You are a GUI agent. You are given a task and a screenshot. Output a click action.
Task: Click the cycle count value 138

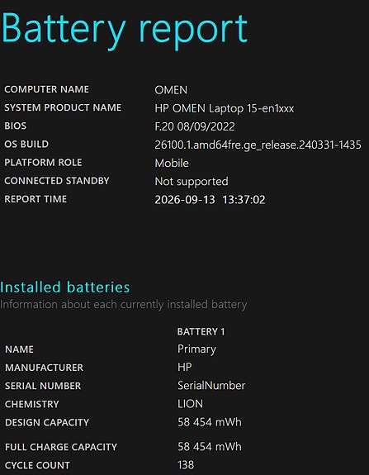[x=186, y=465]
